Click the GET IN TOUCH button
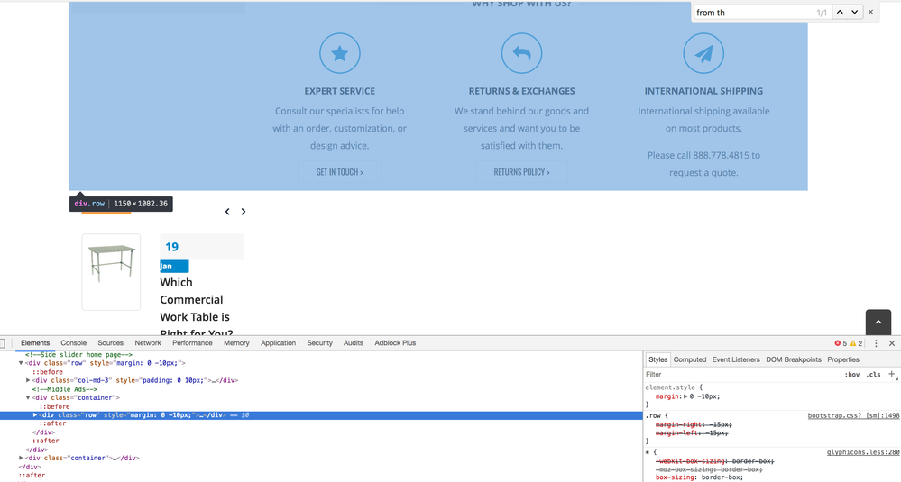901x482 pixels. [339, 172]
